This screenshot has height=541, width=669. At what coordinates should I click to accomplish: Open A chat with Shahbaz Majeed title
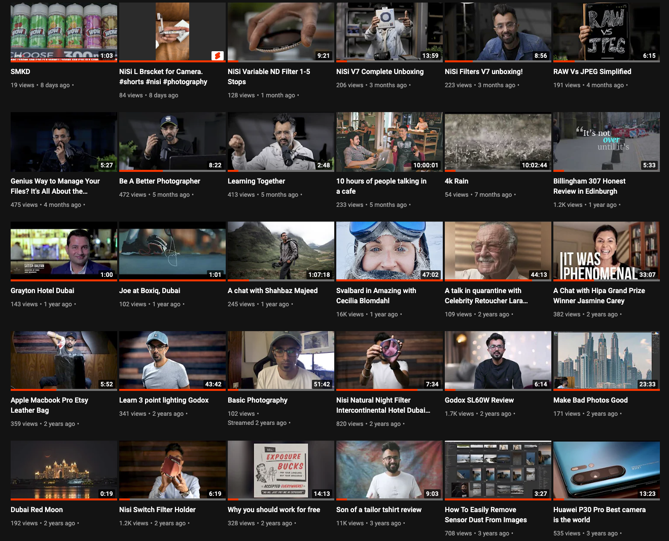(x=272, y=291)
